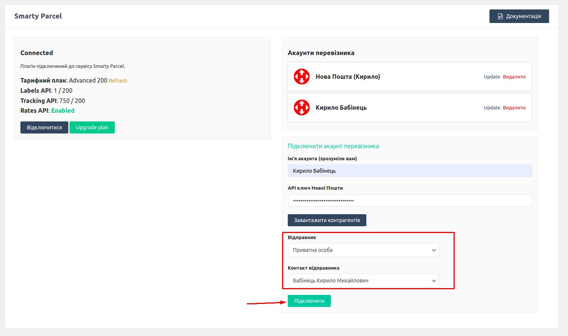Image resolution: width=568 pixels, height=336 pixels.
Task: Open the Документація button
Action: (519, 16)
